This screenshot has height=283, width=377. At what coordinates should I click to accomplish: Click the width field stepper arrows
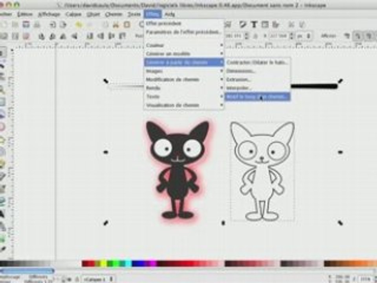point(247,36)
